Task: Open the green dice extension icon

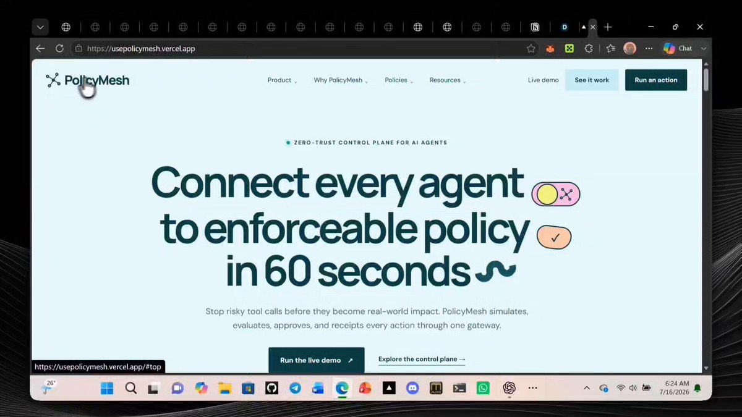Action: point(569,48)
